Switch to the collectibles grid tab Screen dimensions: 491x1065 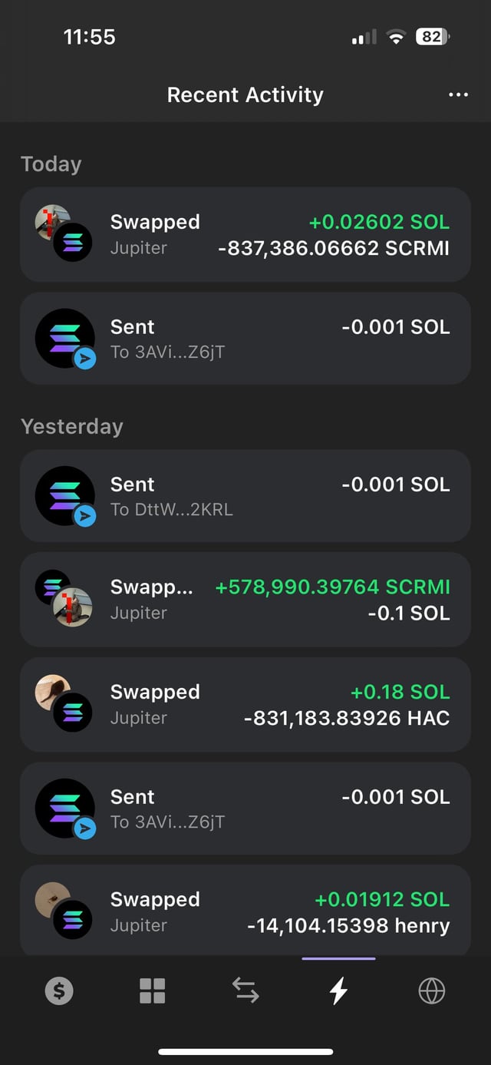(x=152, y=991)
